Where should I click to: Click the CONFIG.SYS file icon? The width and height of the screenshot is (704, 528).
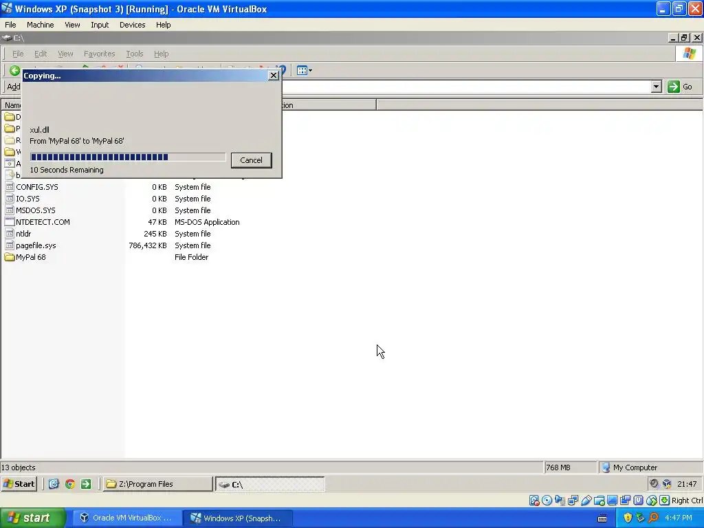tap(10, 187)
